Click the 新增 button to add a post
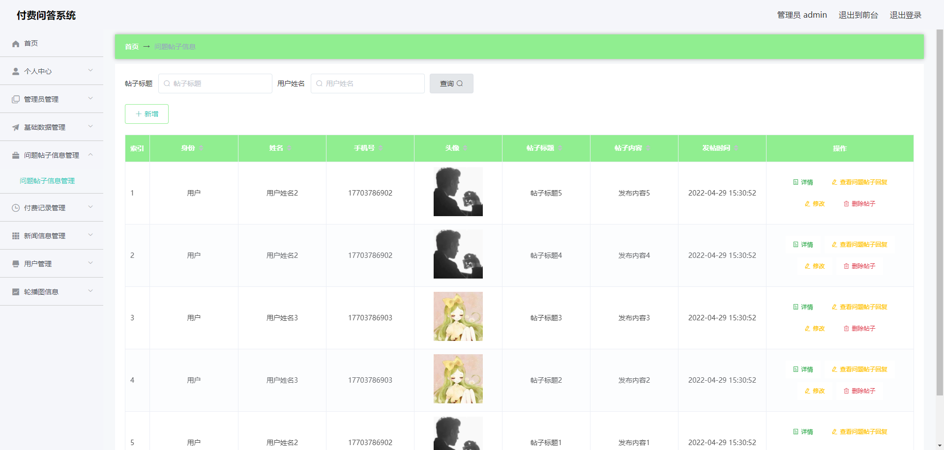 tap(147, 114)
